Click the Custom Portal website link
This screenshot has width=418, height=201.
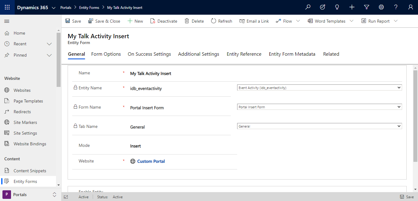point(151,161)
